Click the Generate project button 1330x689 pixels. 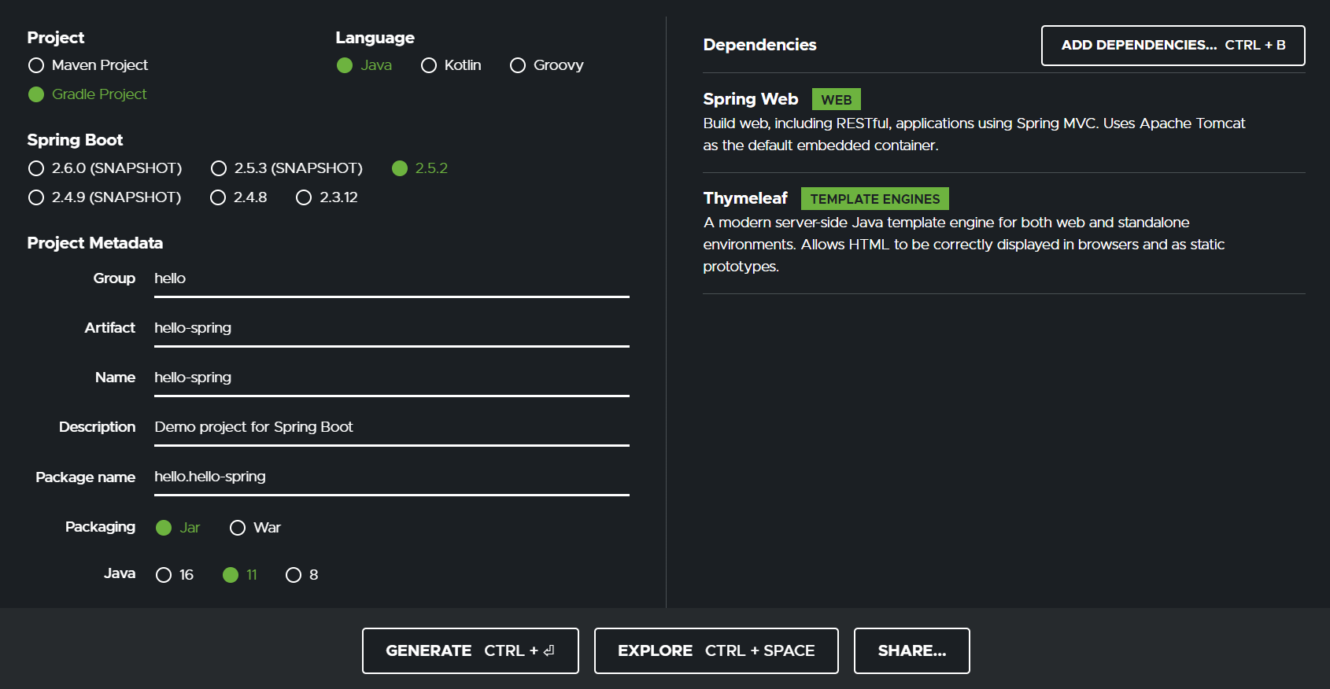tap(471, 650)
